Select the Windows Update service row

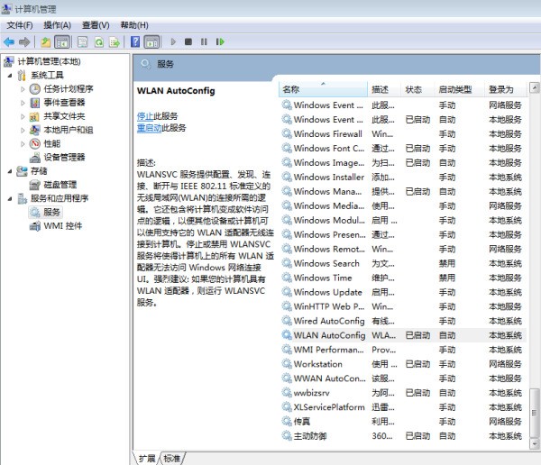tap(403, 292)
